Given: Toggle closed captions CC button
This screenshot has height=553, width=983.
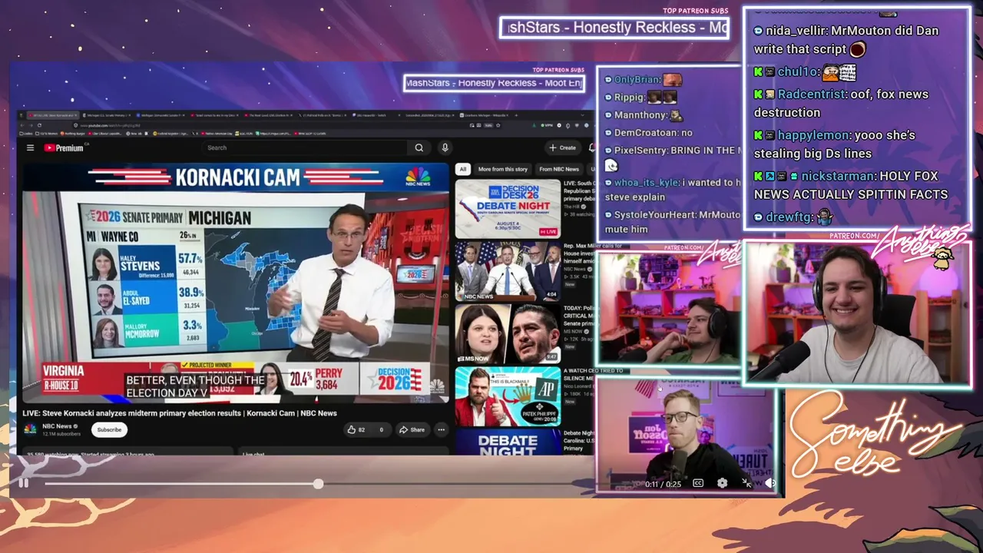Looking at the screenshot, I should pos(698,483).
